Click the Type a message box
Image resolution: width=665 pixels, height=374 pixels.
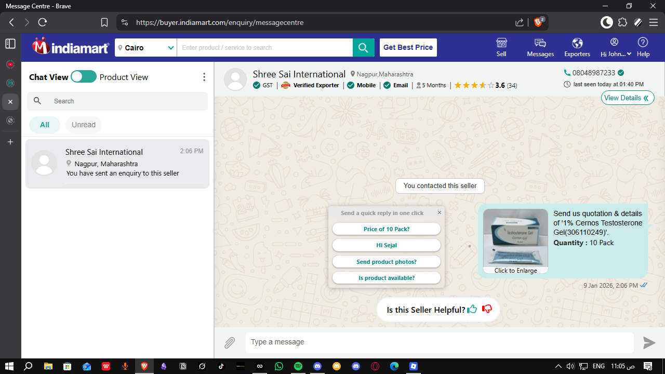(x=440, y=342)
